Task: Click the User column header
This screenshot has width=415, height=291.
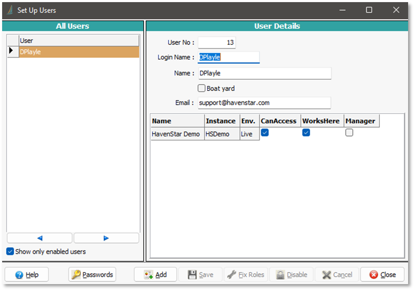Action: [x=79, y=40]
